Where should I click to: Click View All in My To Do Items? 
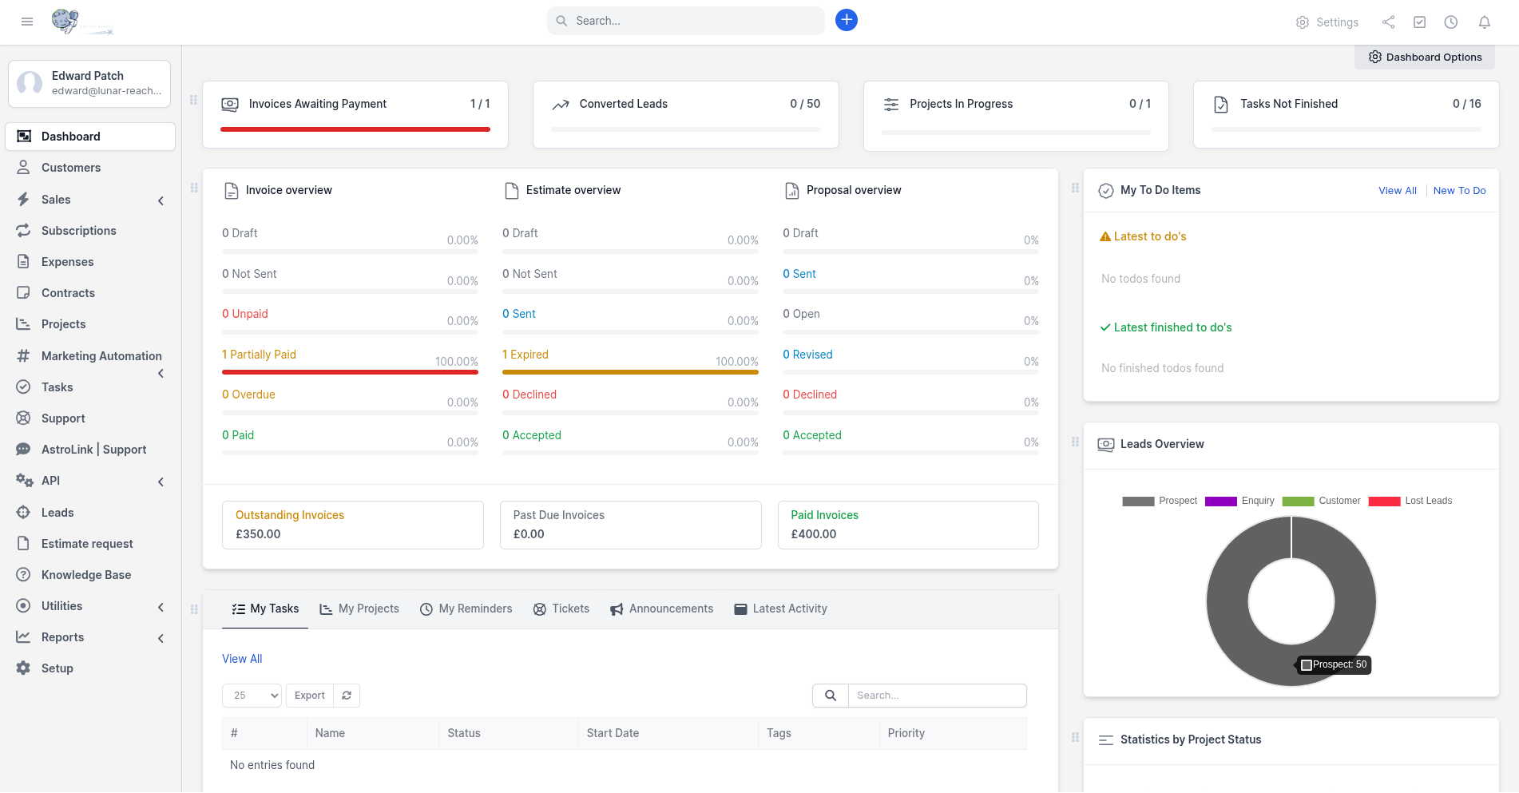[x=1398, y=190]
